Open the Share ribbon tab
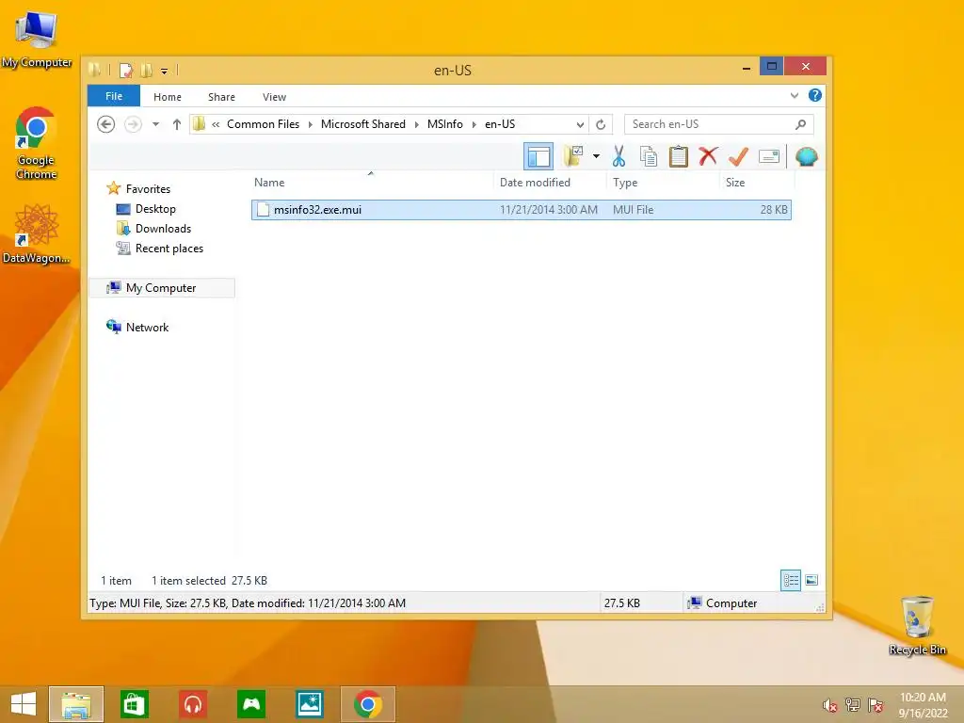Viewport: 964px width, 723px height. click(221, 97)
